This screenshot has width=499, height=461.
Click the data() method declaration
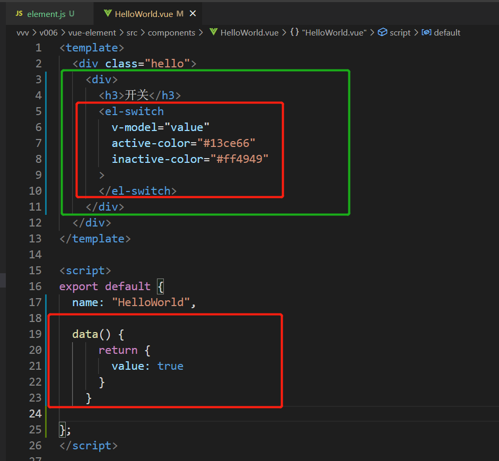coord(98,334)
